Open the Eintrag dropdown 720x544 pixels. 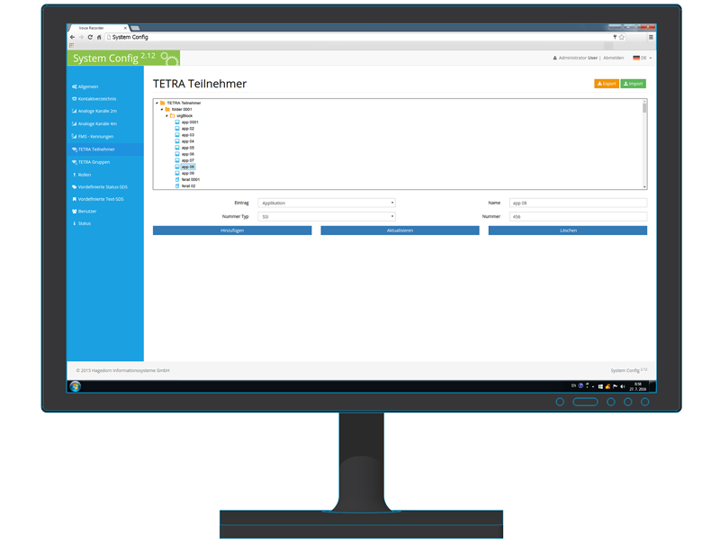point(327,203)
